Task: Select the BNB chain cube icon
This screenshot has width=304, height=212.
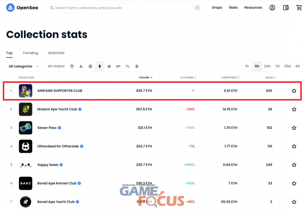Action: coord(90,66)
